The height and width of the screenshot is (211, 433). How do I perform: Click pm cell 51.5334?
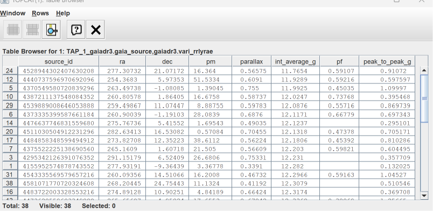[x=211, y=80]
